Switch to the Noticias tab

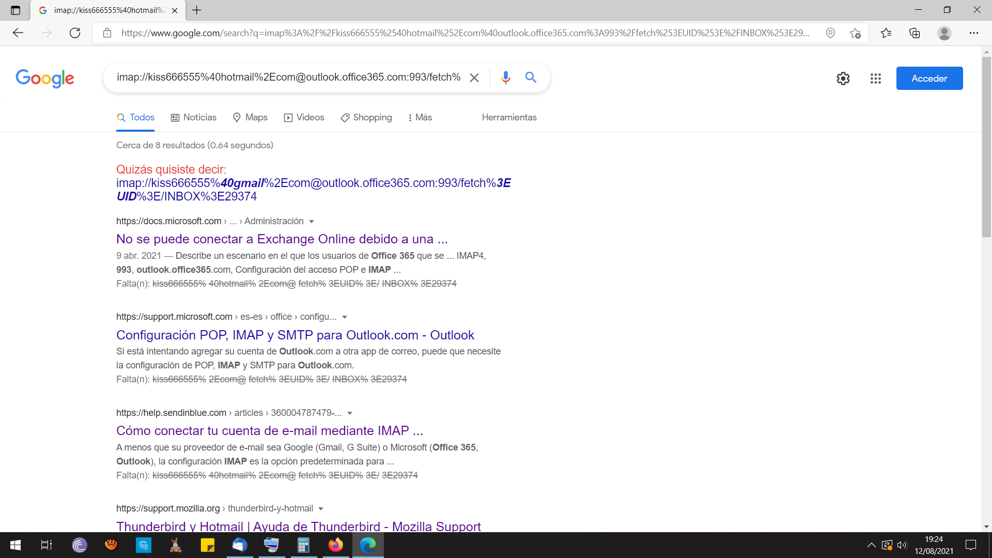[x=194, y=117]
